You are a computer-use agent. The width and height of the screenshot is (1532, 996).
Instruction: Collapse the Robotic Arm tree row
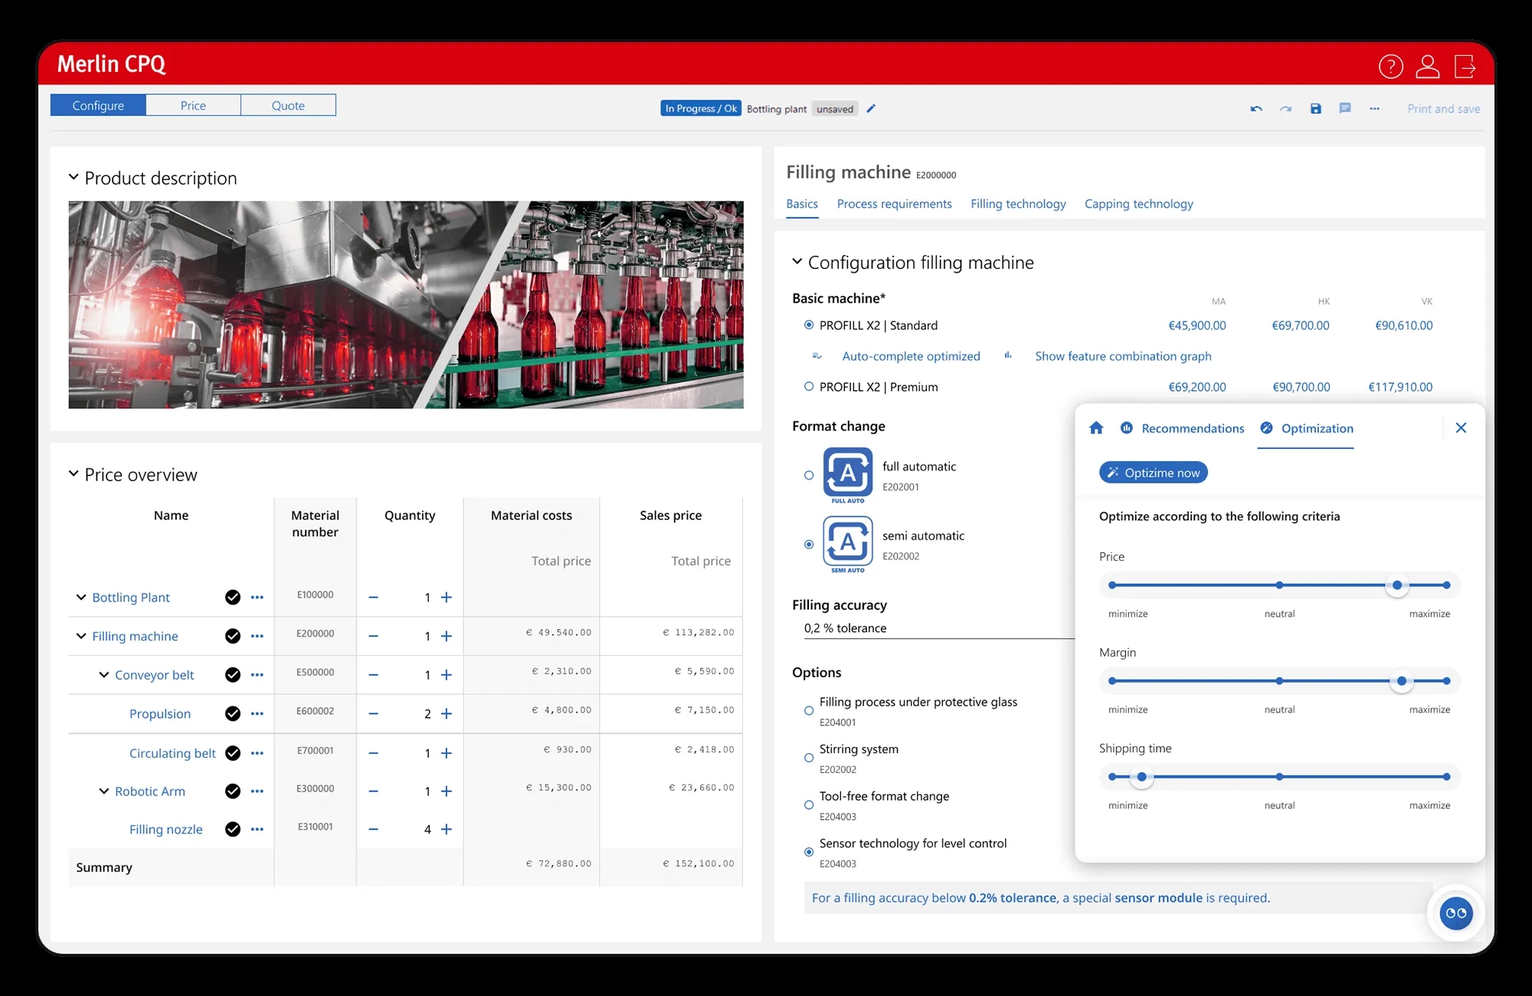pos(104,791)
